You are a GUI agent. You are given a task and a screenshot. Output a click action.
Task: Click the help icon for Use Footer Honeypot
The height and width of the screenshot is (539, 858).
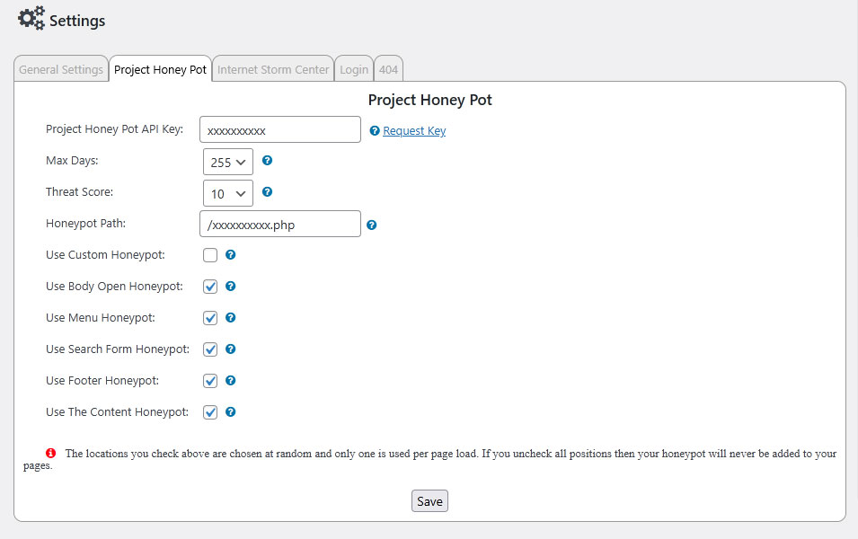click(231, 381)
